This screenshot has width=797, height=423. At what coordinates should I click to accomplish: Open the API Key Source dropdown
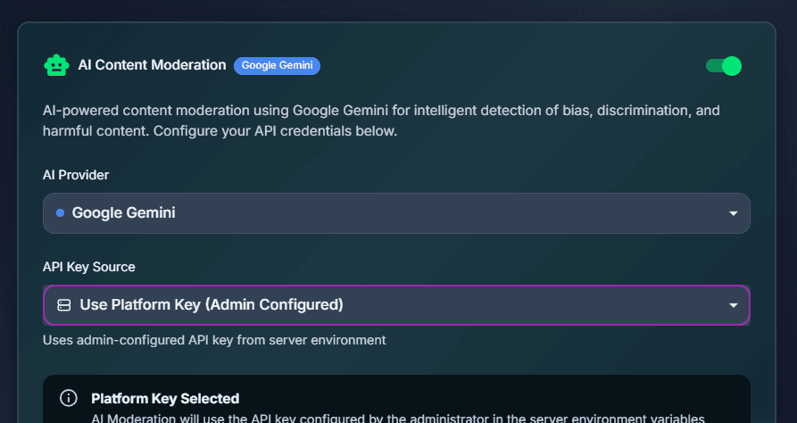(x=396, y=305)
